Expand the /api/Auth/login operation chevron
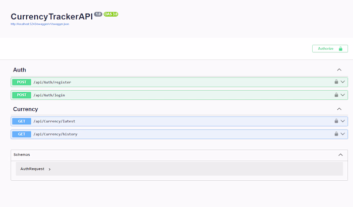Screen dimensions: 353x207 point(342,95)
